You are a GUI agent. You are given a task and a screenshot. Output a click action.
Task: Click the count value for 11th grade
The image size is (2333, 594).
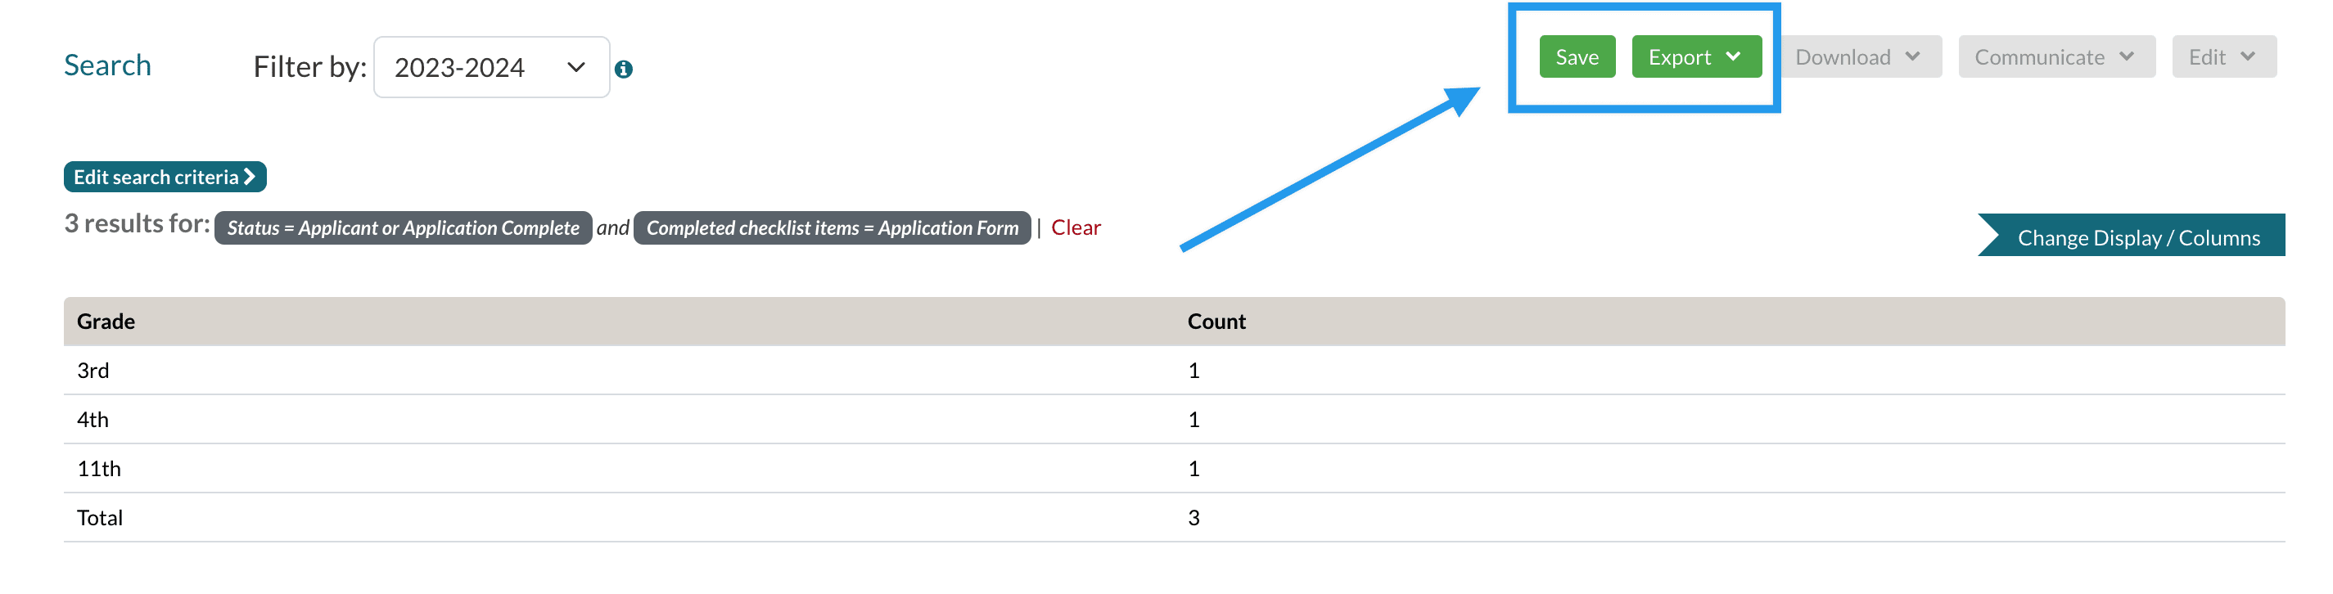[1194, 468]
